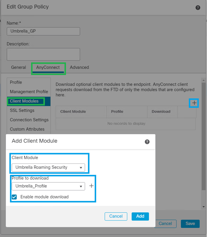Click the "No records to display" text

coord(126,124)
